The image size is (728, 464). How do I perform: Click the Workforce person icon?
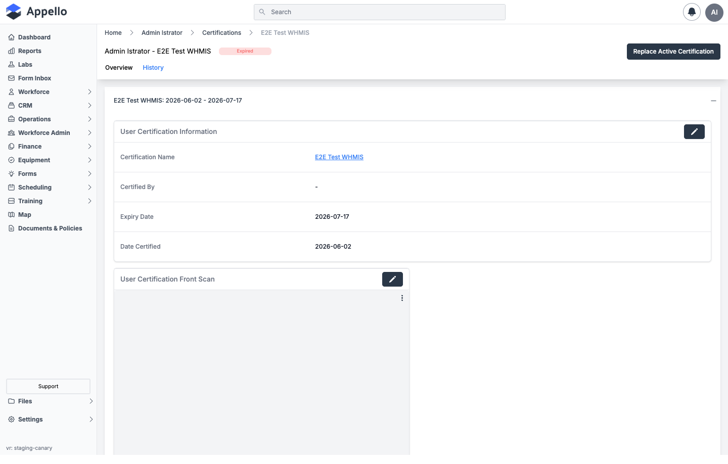point(11,92)
